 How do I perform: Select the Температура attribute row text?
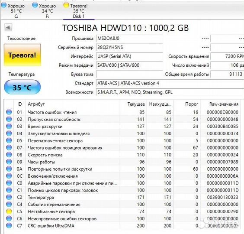click(41, 197)
